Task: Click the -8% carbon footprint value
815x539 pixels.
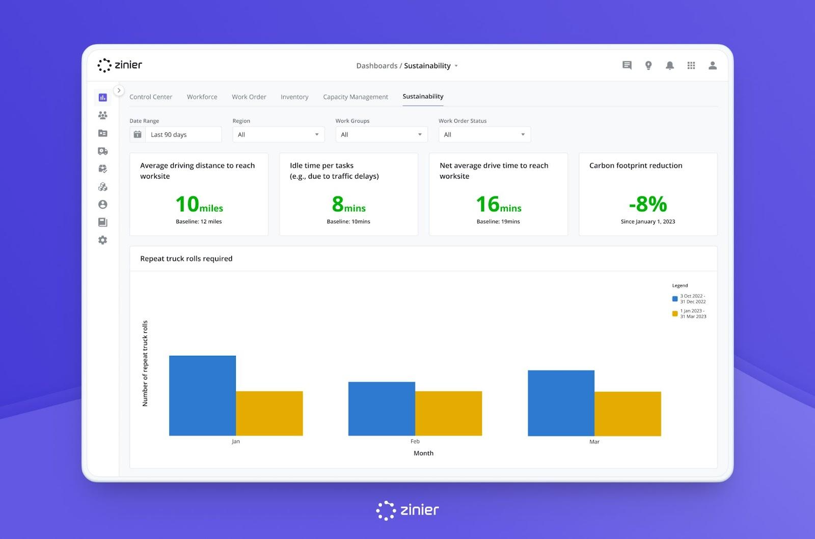Action: pyautogui.click(x=648, y=204)
